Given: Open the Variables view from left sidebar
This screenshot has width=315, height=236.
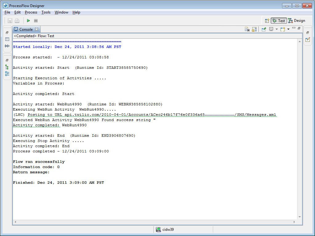Looking at the screenshot, I should [x=7, y=46].
